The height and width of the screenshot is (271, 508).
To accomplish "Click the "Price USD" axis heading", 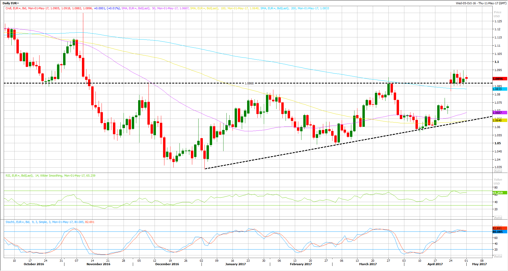I will coord(497,14).
